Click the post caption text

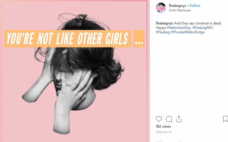[189, 28]
